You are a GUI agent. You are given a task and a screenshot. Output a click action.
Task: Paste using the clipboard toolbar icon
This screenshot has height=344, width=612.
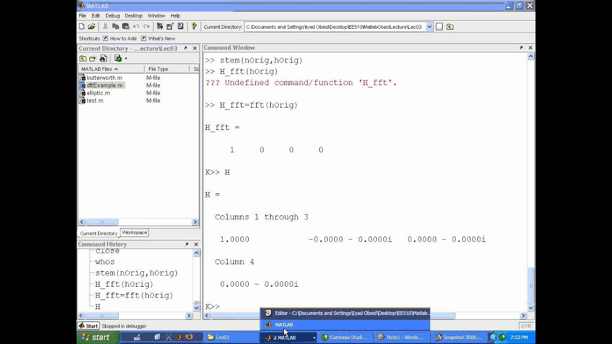click(126, 27)
